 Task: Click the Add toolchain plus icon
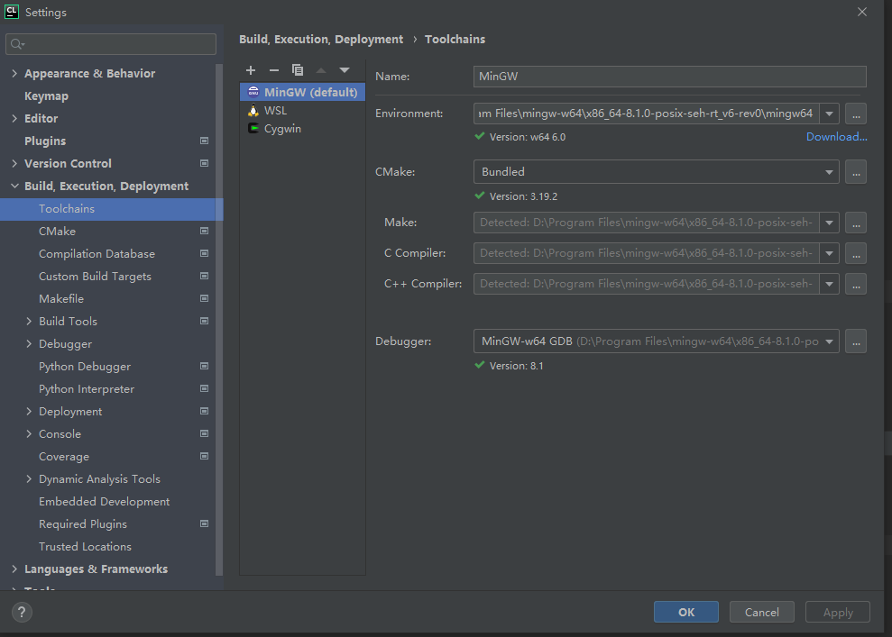click(251, 70)
